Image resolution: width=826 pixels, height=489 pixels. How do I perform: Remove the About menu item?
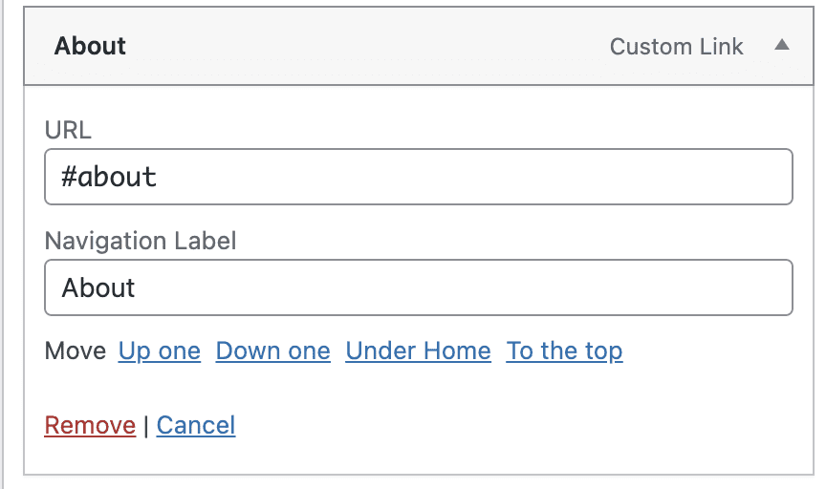pos(90,425)
